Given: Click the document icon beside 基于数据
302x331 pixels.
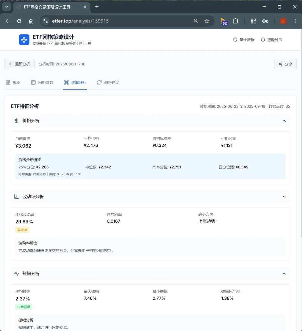Looking at the screenshot, I should coord(235,39).
